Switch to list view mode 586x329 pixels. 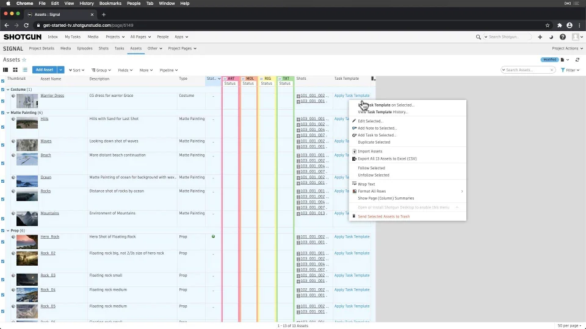[x=25, y=69]
